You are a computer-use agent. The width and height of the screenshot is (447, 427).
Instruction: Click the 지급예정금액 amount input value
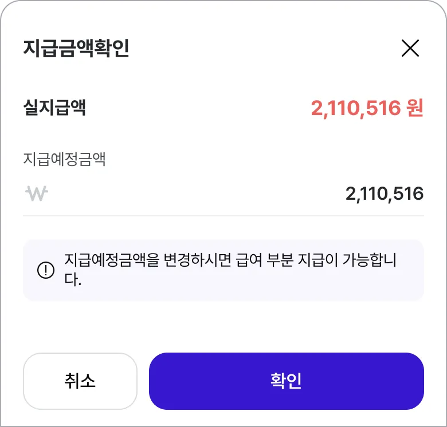click(x=384, y=194)
